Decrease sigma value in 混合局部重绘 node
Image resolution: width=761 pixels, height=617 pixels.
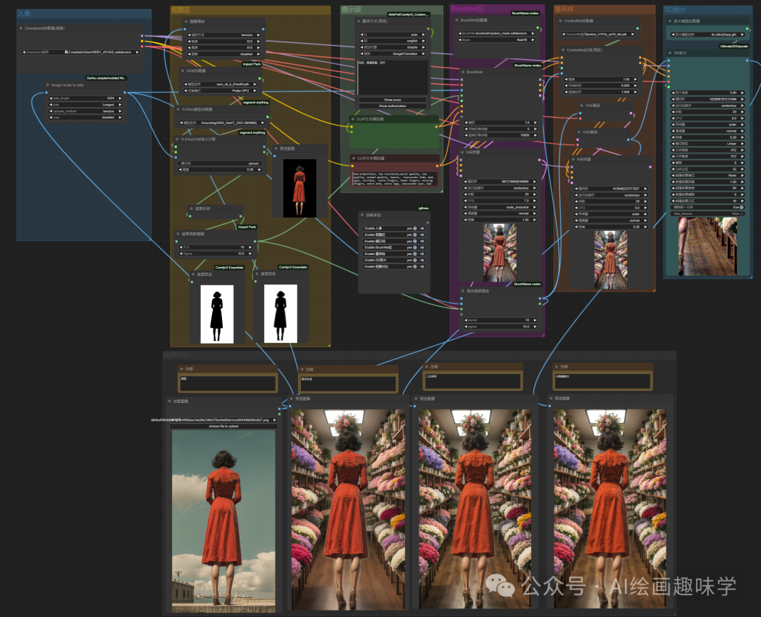[x=466, y=326]
